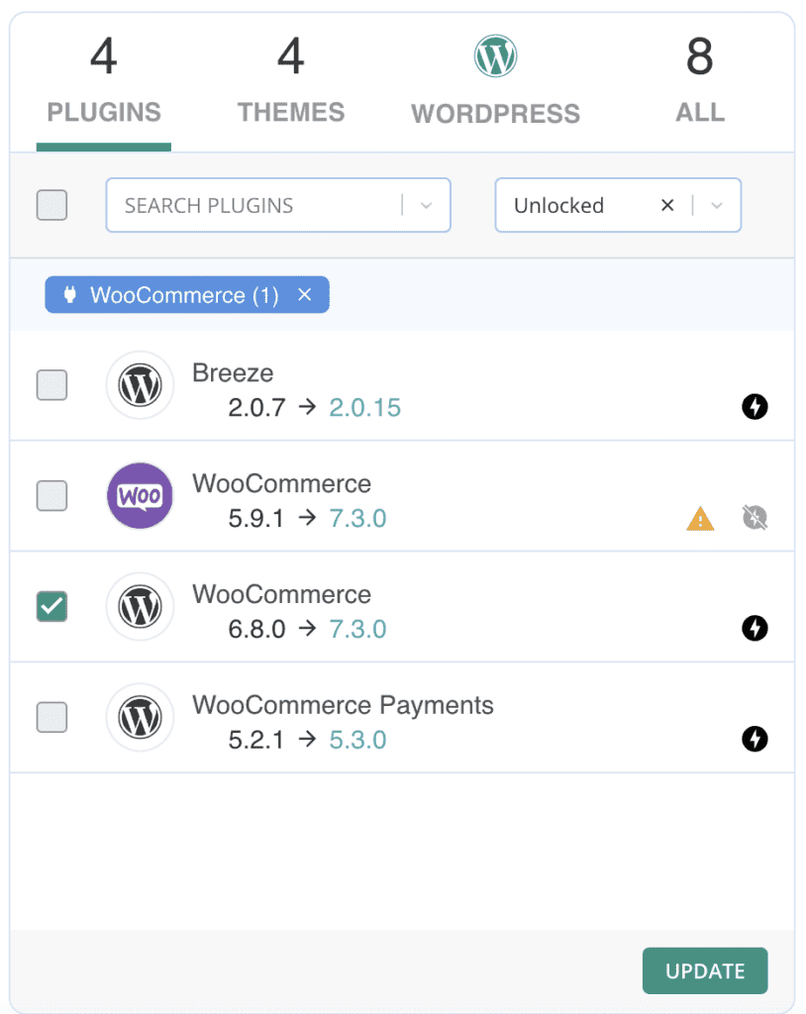The height and width of the screenshot is (1014, 806).
Task: Clear the Unlocked filter selection
Action: point(667,205)
